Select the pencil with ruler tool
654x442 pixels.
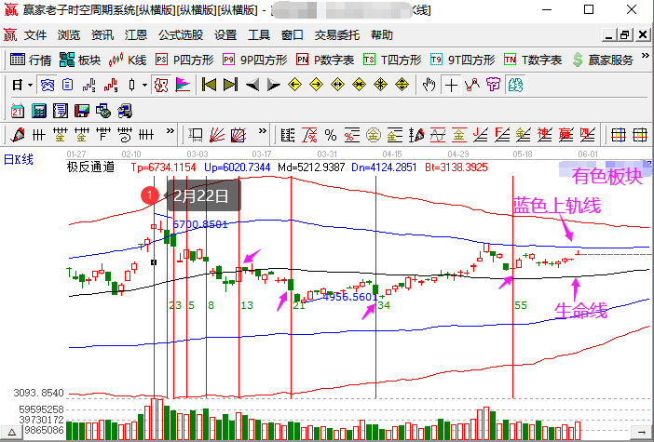(x=416, y=135)
